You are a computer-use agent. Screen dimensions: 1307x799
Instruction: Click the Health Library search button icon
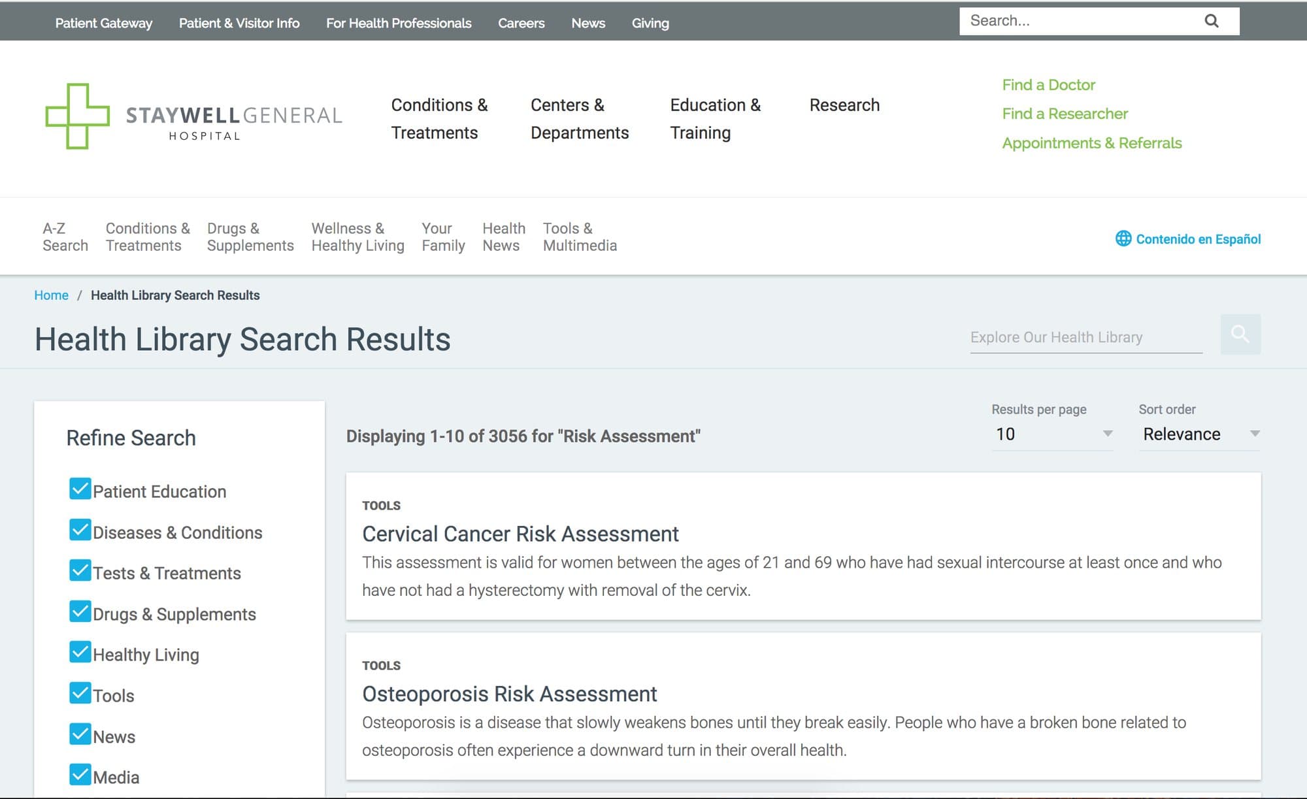click(1240, 334)
